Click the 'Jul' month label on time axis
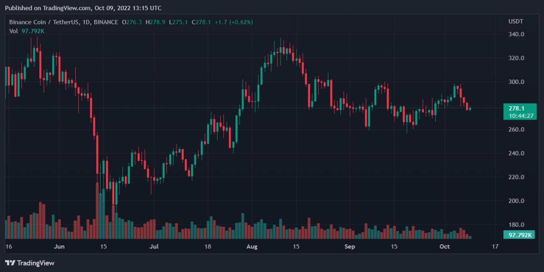Image resolution: width=544 pixels, height=272 pixels. (155, 247)
